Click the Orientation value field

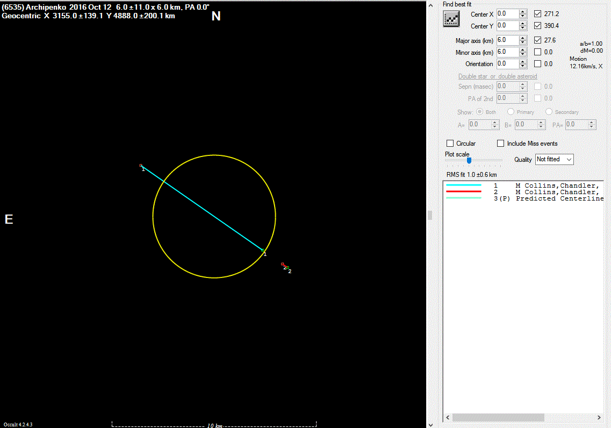pyautogui.click(x=508, y=63)
